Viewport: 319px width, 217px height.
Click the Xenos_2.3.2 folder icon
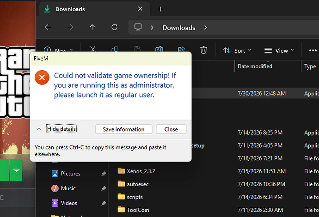click(x=122, y=171)
